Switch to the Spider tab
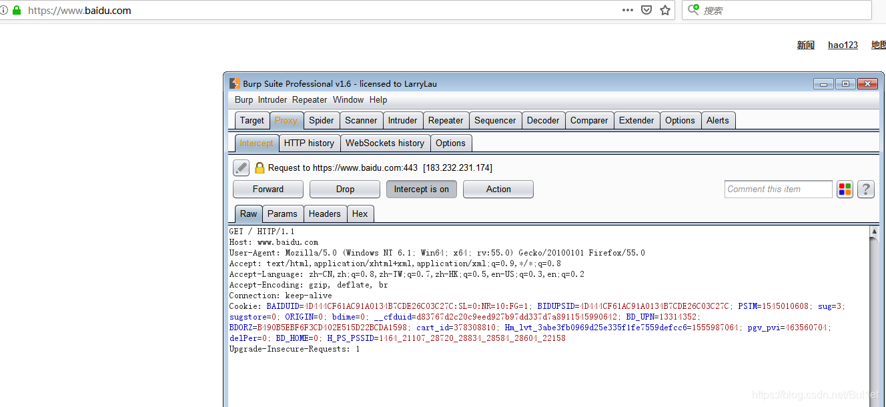Viewport: 886px width, 407px height. (322, 121)
